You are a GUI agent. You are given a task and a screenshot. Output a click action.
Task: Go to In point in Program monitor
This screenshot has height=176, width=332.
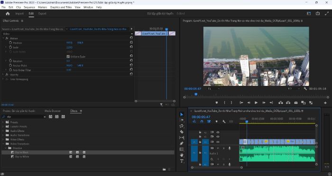[241, 102]
